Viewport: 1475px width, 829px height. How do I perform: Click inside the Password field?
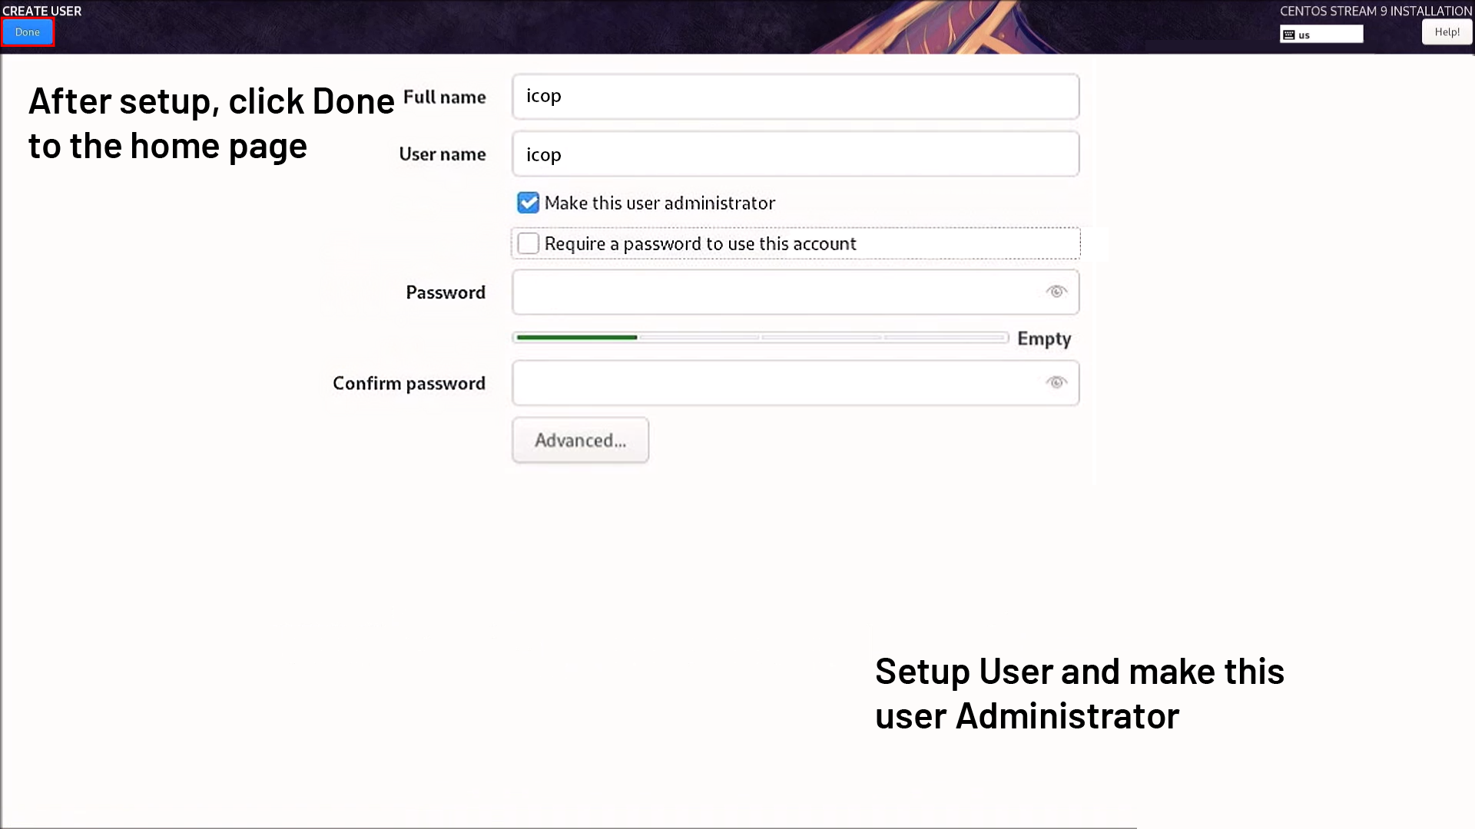776,292
